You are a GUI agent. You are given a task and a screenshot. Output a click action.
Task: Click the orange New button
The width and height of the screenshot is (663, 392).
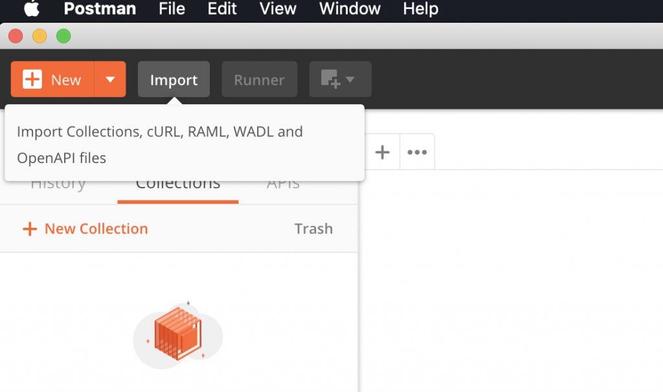(52, 80)
